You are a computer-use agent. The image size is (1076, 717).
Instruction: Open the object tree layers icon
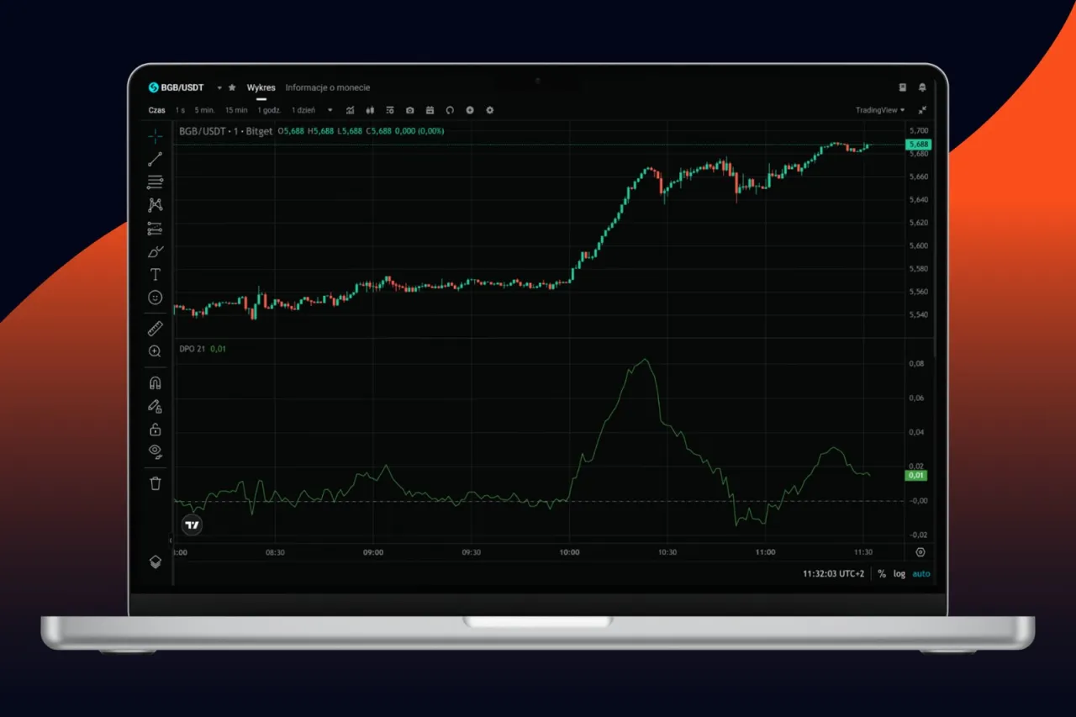155,561
